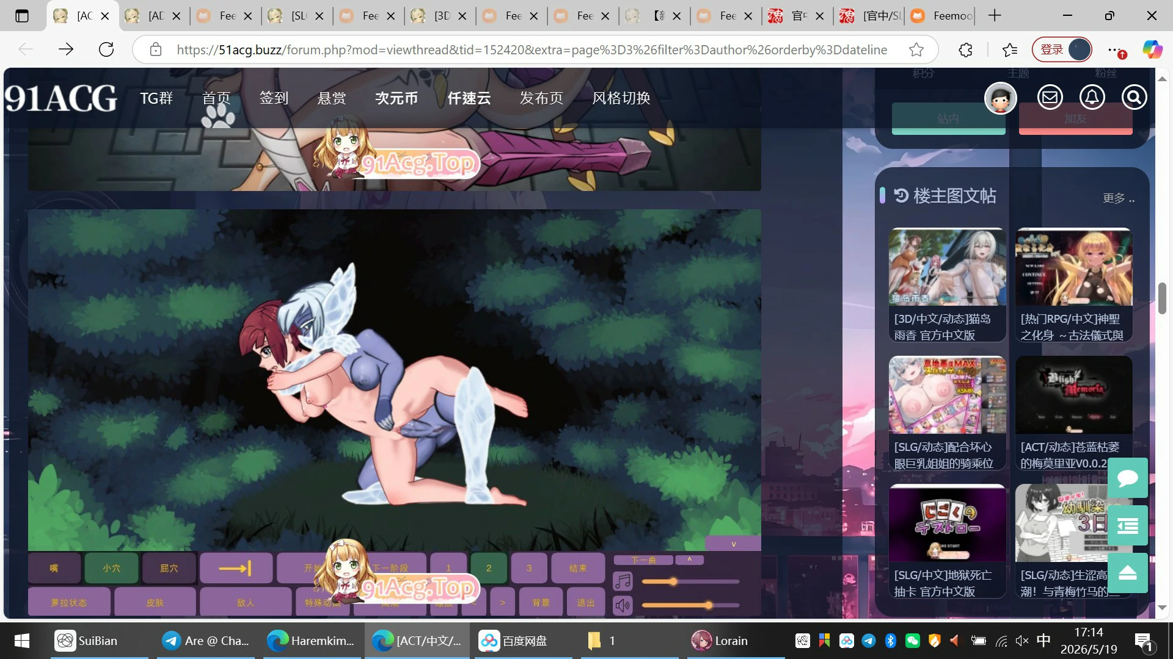Click the 站内 message button

point(948,118)
